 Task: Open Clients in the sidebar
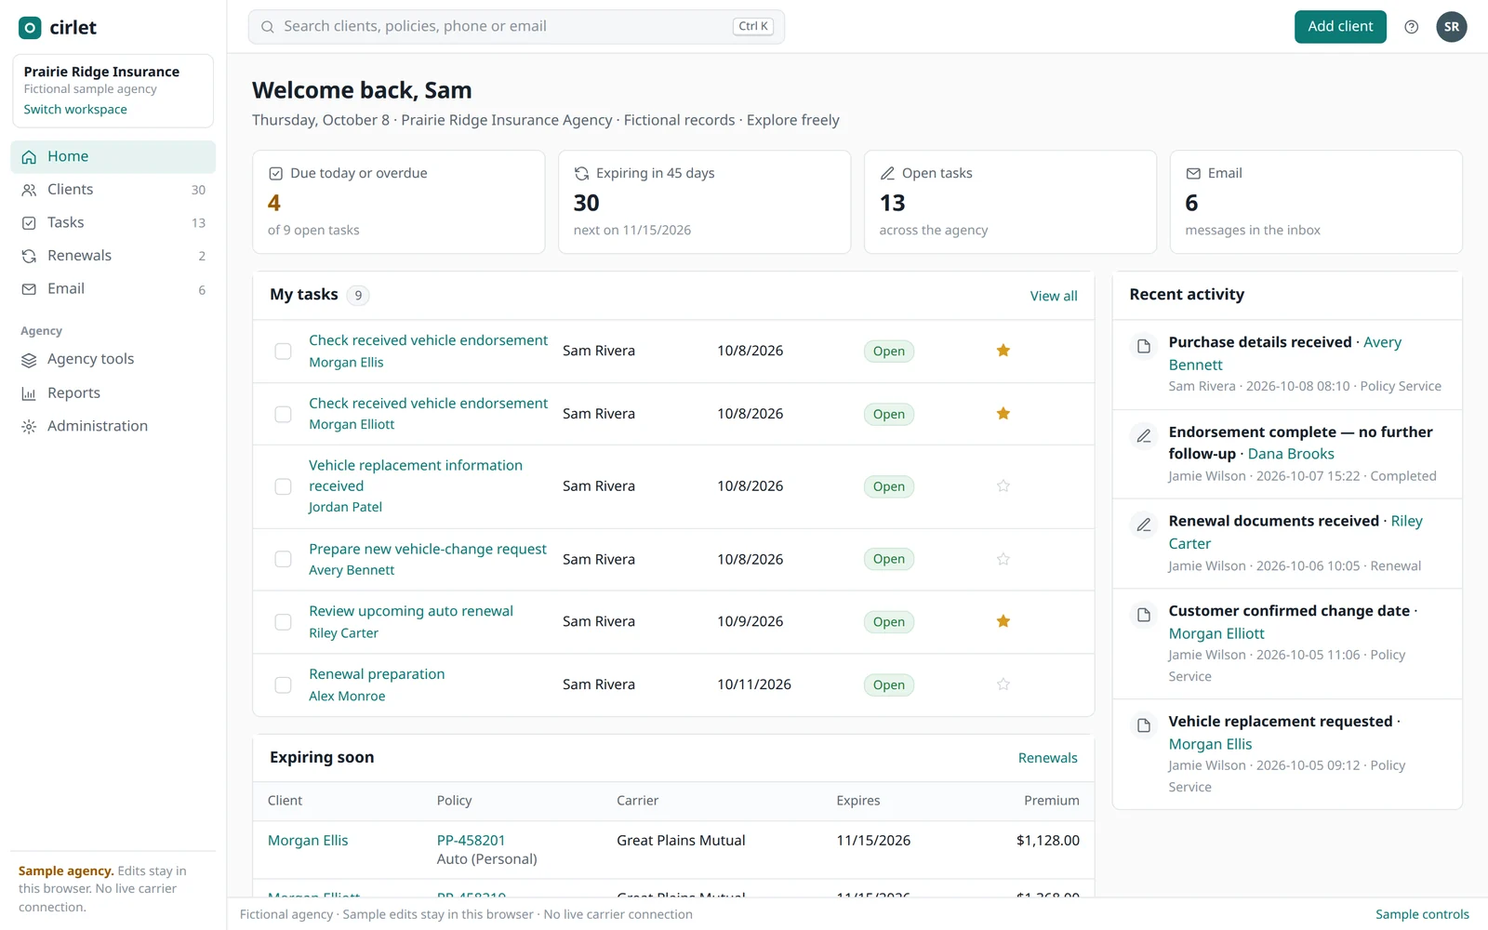113,190
